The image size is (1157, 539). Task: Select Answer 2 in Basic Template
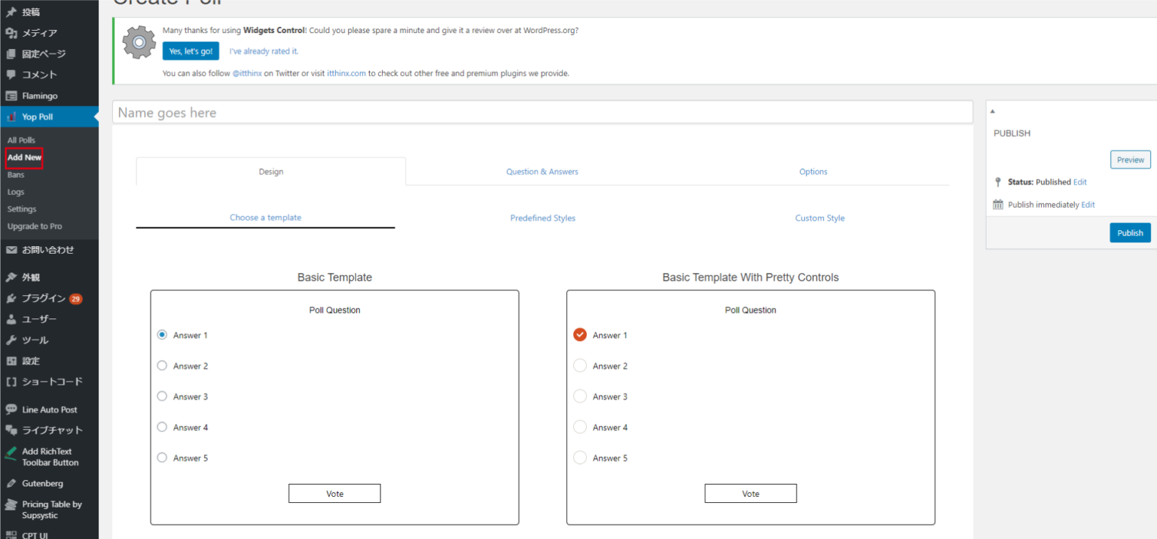(x=162, y=366)
